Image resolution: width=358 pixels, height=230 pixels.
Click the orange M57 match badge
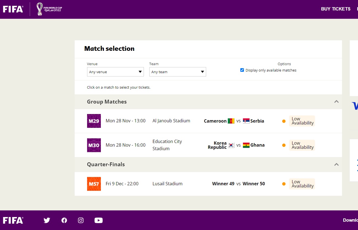pyautogui.click(x=94, y=184)
